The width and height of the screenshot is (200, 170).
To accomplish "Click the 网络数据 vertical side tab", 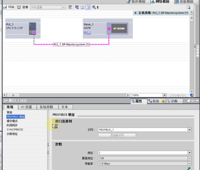I will 198,51.
